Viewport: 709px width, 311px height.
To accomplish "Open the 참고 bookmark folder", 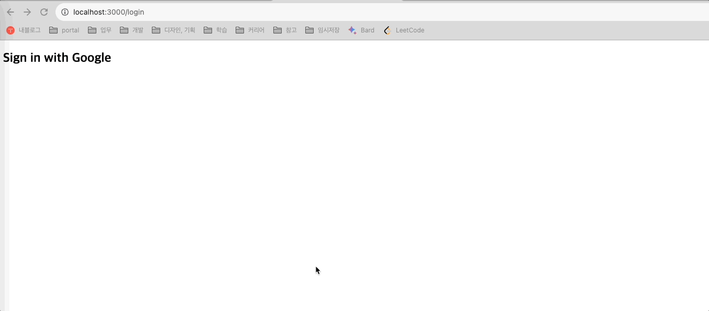I will 285,30.
